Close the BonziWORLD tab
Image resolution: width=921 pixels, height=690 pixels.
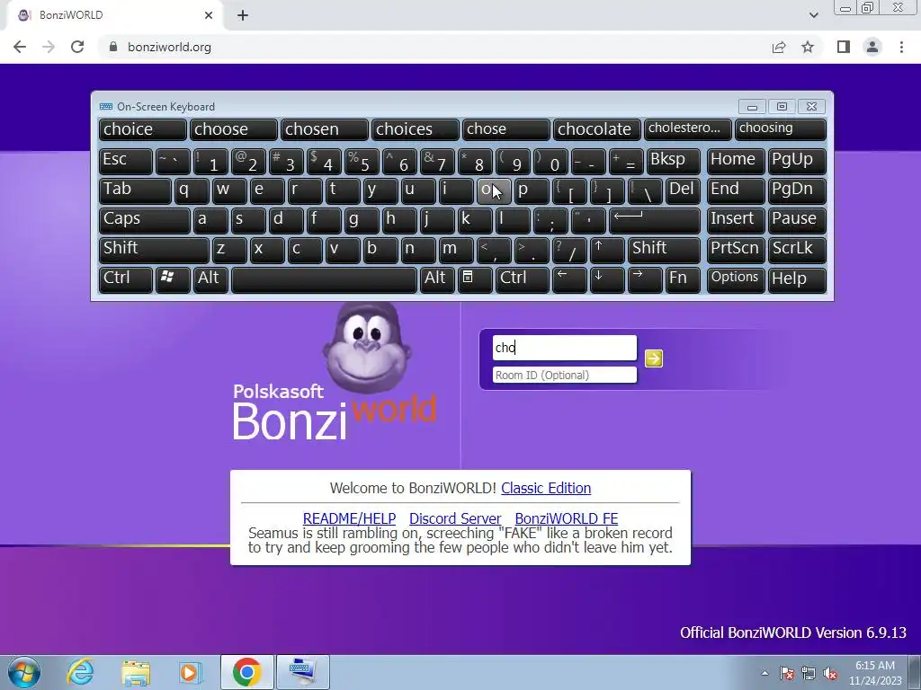coord(209,15)
